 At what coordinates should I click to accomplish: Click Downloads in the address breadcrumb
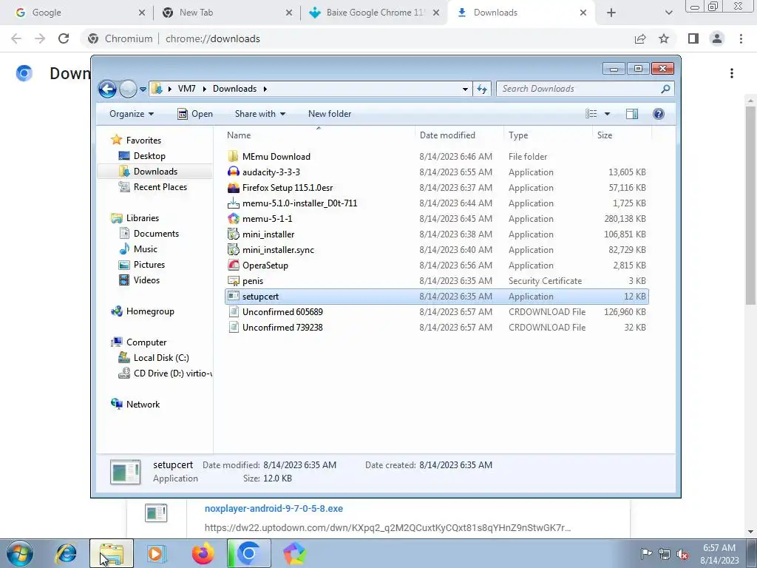point(234,89)
